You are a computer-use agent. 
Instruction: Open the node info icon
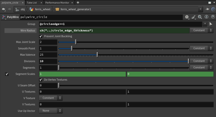206,17
